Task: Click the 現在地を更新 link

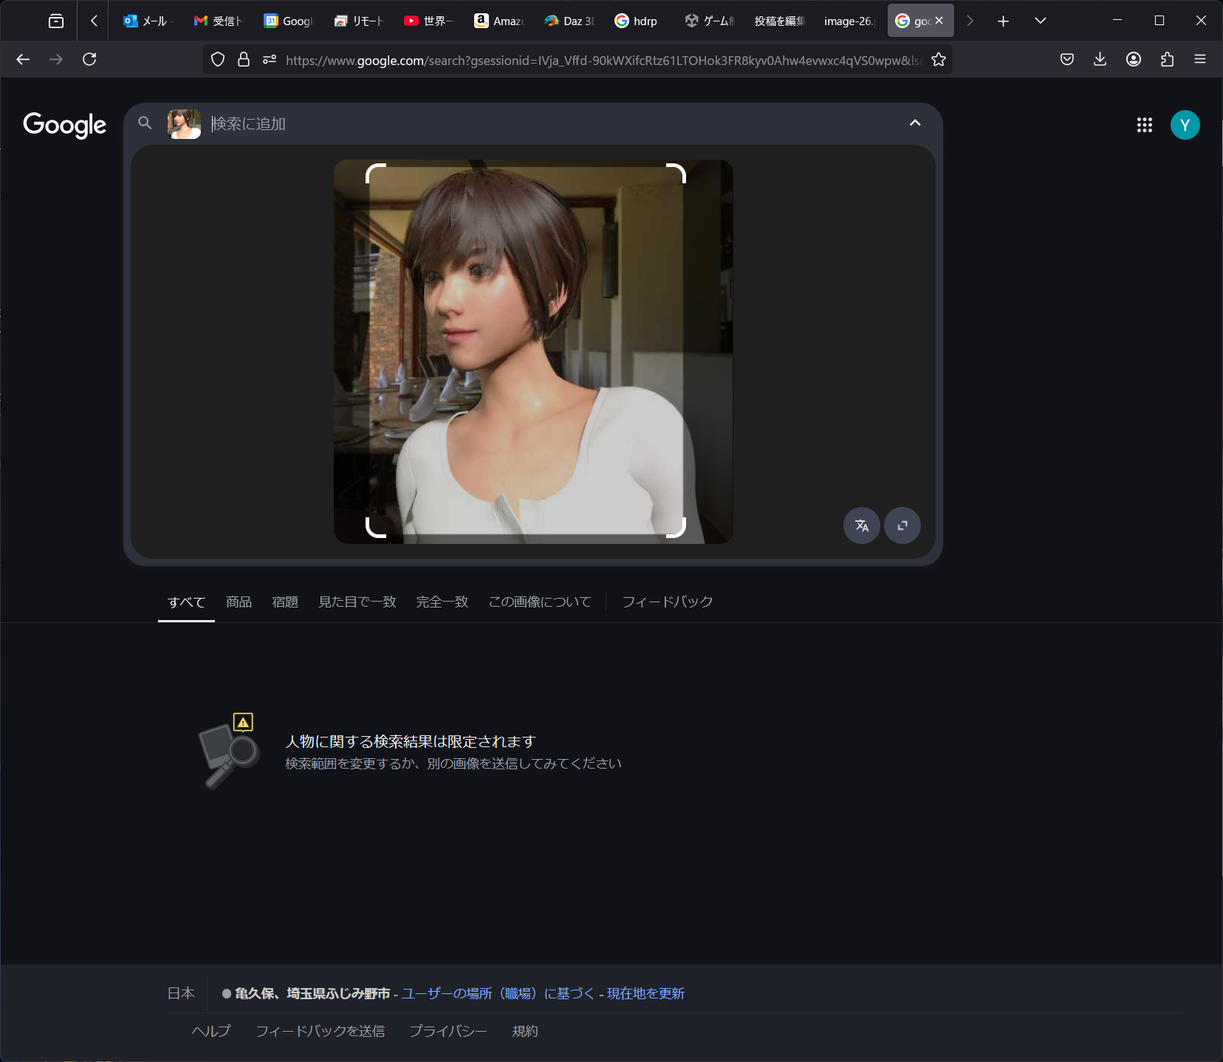Action: (x=645, y=994)
